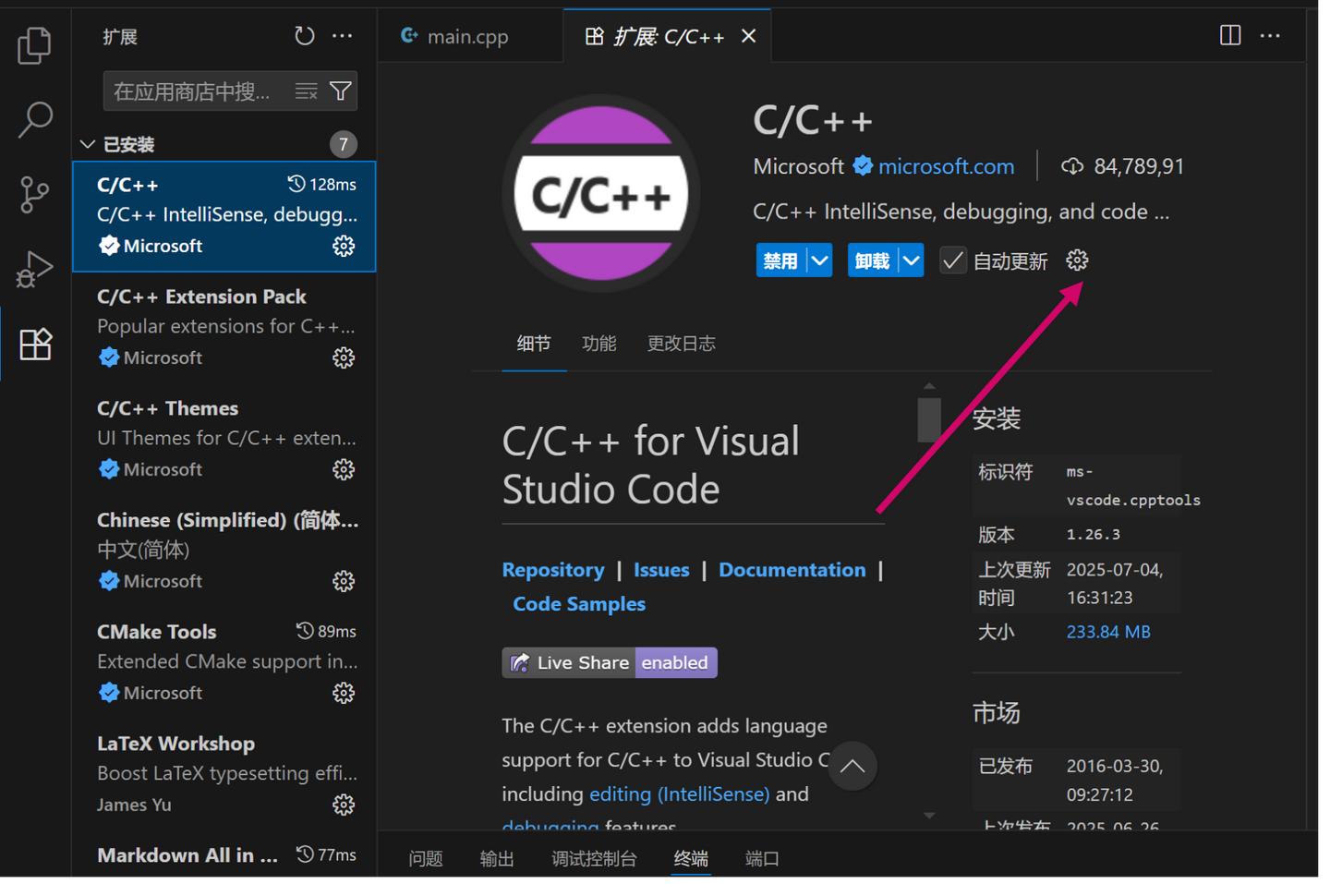Click the Live Share enabled badge
The image size is (1330, 884).
tap(610, 662)
